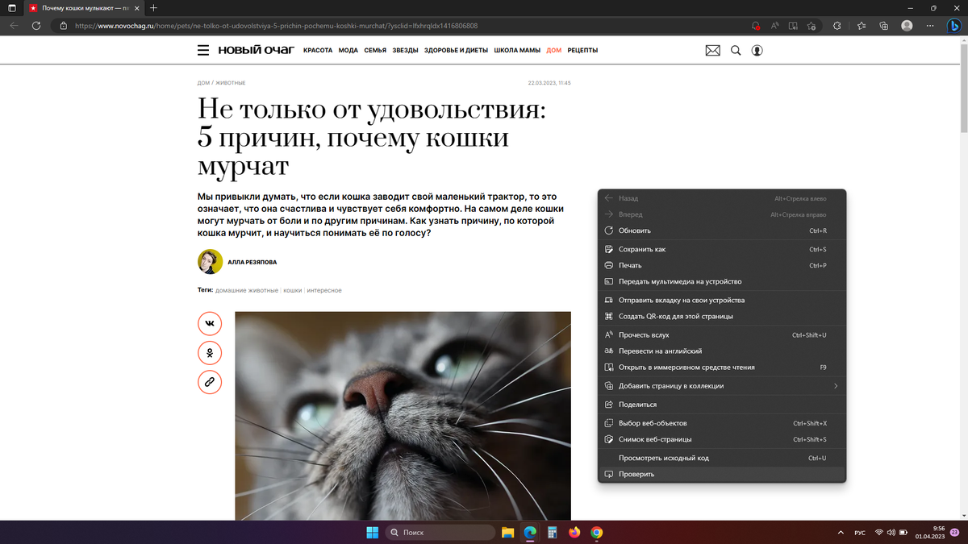Open Collections toolbar icon
Viewport: 968px width, 544px height.
point(884,26)
